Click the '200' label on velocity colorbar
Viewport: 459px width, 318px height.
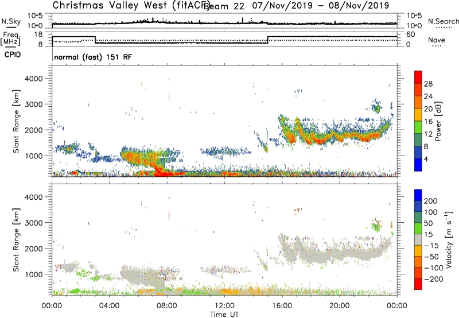[431, 201]
